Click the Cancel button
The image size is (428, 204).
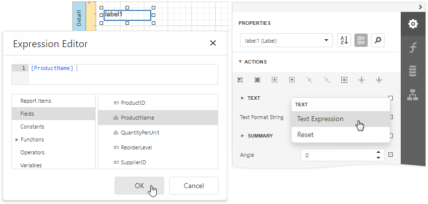tap(193, 186)
